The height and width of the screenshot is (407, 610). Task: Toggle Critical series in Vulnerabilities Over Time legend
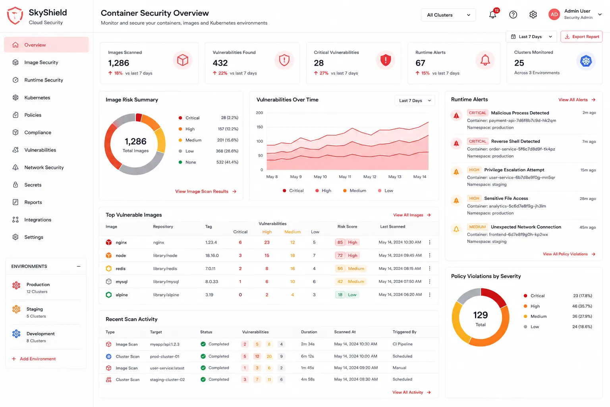pyautogui.click(x=293, y=191)
